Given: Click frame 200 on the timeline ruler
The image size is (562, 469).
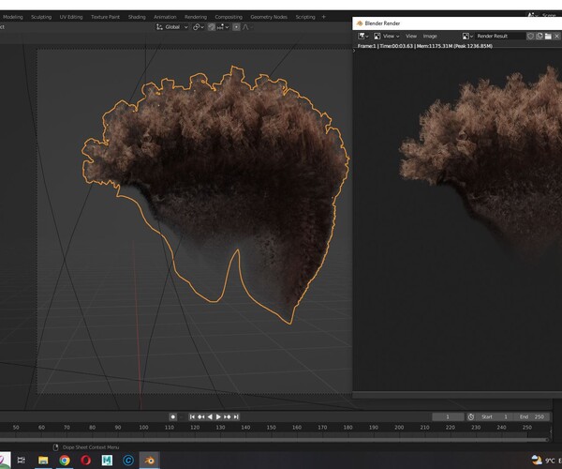Looking at the screenshot, I should pos(399,428).
